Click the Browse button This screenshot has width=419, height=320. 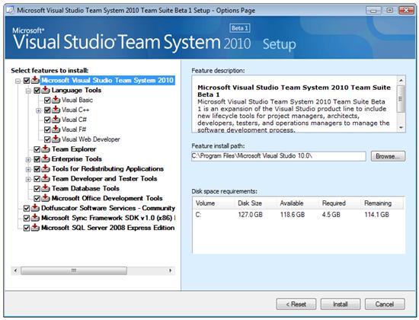(x=388, y=156)
